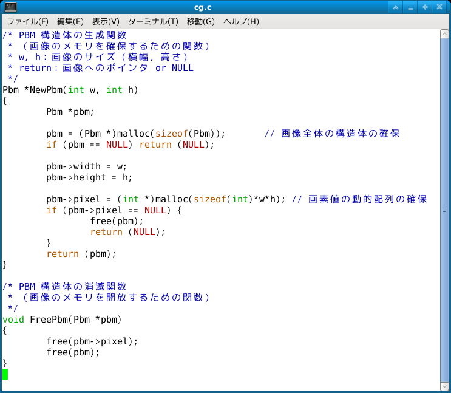Click the terminal window icon in title bar
This screenshot has width=451, height=393.
tap(10, 7)
